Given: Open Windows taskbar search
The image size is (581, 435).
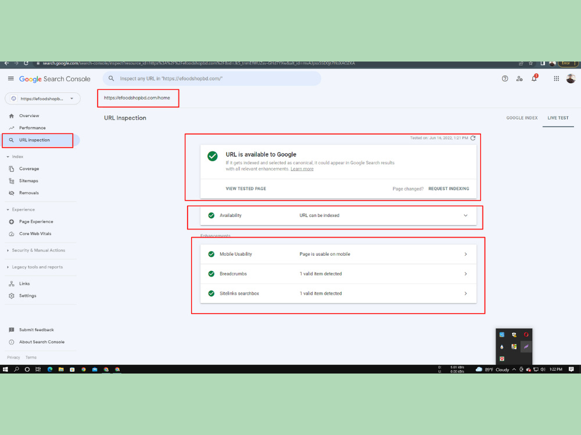Looking at the screenshot, I should coord(16,369).
